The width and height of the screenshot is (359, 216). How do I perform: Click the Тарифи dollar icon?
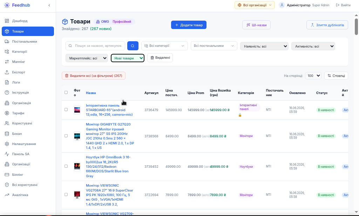(7, 113)
